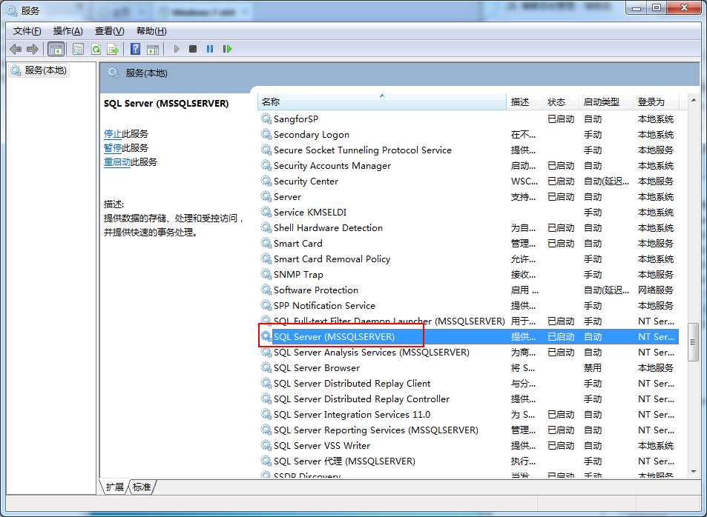Sort by the 登录为 column header
This screenshot has width=707, height=517.
point(656,101)
